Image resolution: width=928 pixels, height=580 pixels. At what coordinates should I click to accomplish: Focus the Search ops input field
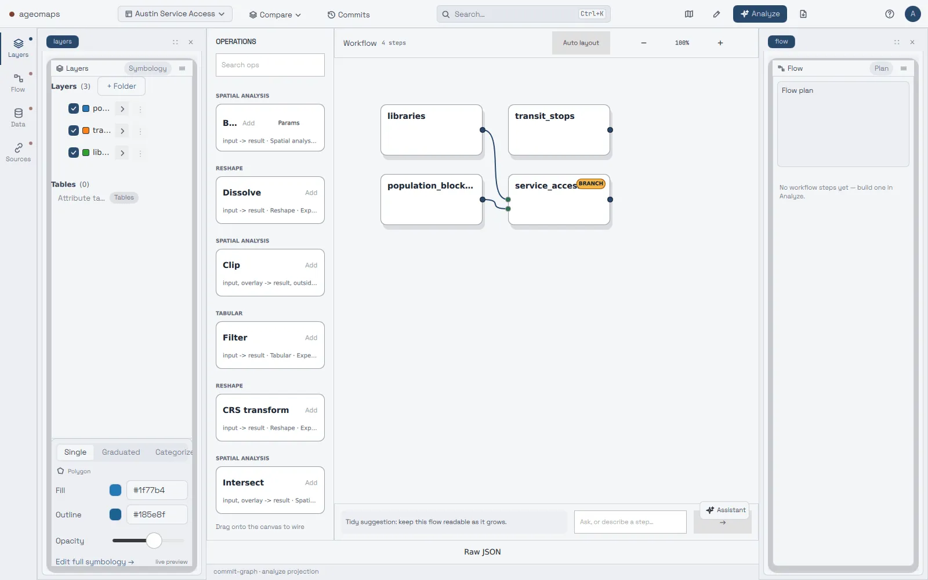(x=270, y=65)
